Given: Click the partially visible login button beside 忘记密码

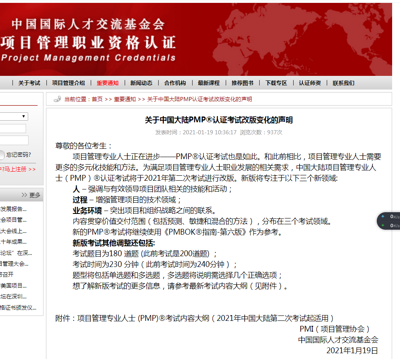Looking at the screenshot, I should pyautogui.click(x=2, y=155).
